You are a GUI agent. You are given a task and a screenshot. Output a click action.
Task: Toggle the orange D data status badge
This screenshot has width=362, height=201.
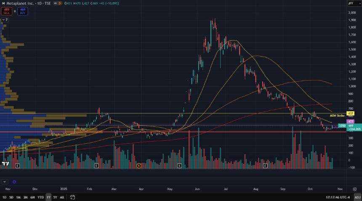pyautogui.click(x=59, y=3)
